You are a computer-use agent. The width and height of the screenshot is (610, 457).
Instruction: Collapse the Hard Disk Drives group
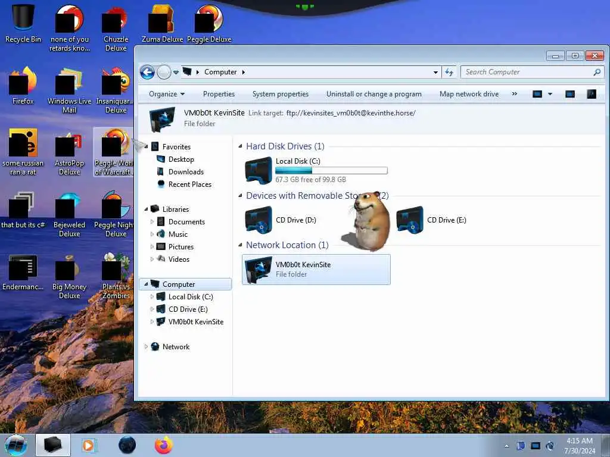click(240, 146)
